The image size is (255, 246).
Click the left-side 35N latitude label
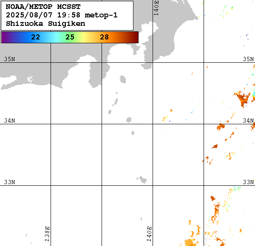pyautogui.click(x=9, y=59)
